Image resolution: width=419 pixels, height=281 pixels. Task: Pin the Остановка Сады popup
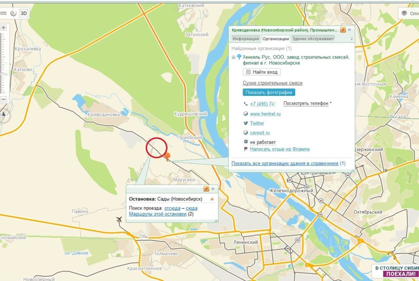tap(206, 189)
